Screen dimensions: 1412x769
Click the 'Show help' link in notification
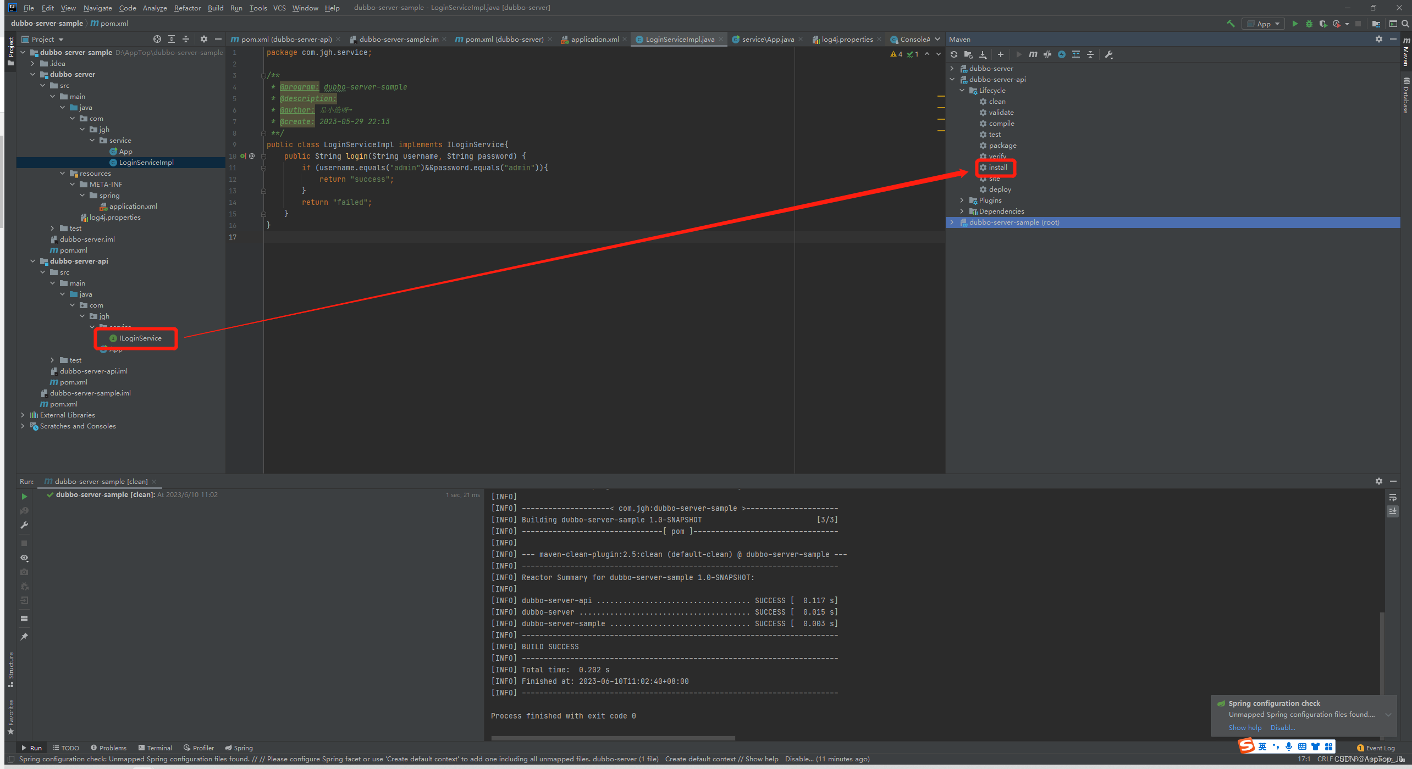(1245, 728)
